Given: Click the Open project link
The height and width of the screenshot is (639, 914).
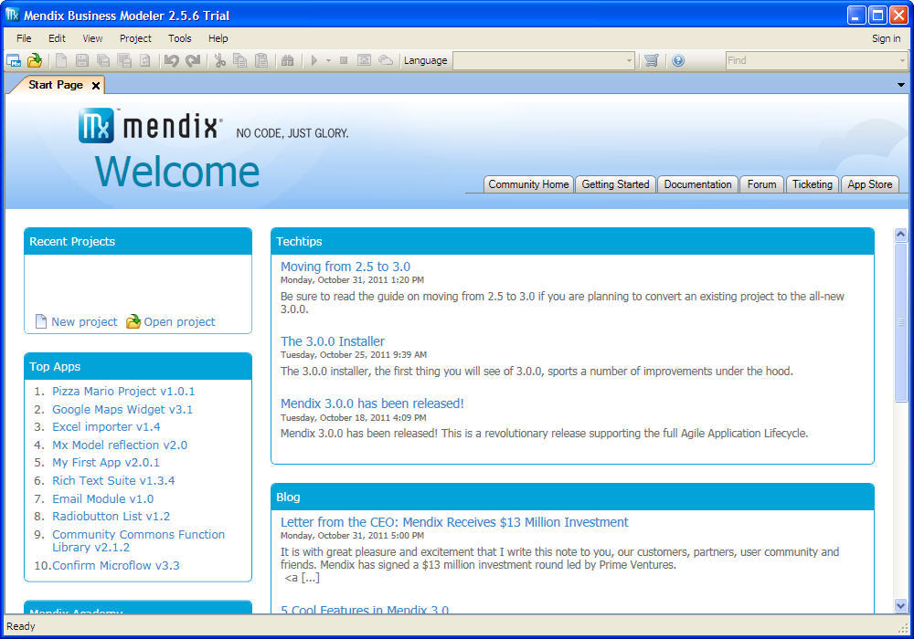Looking at the screenshot, I should (x=179, y=322).
